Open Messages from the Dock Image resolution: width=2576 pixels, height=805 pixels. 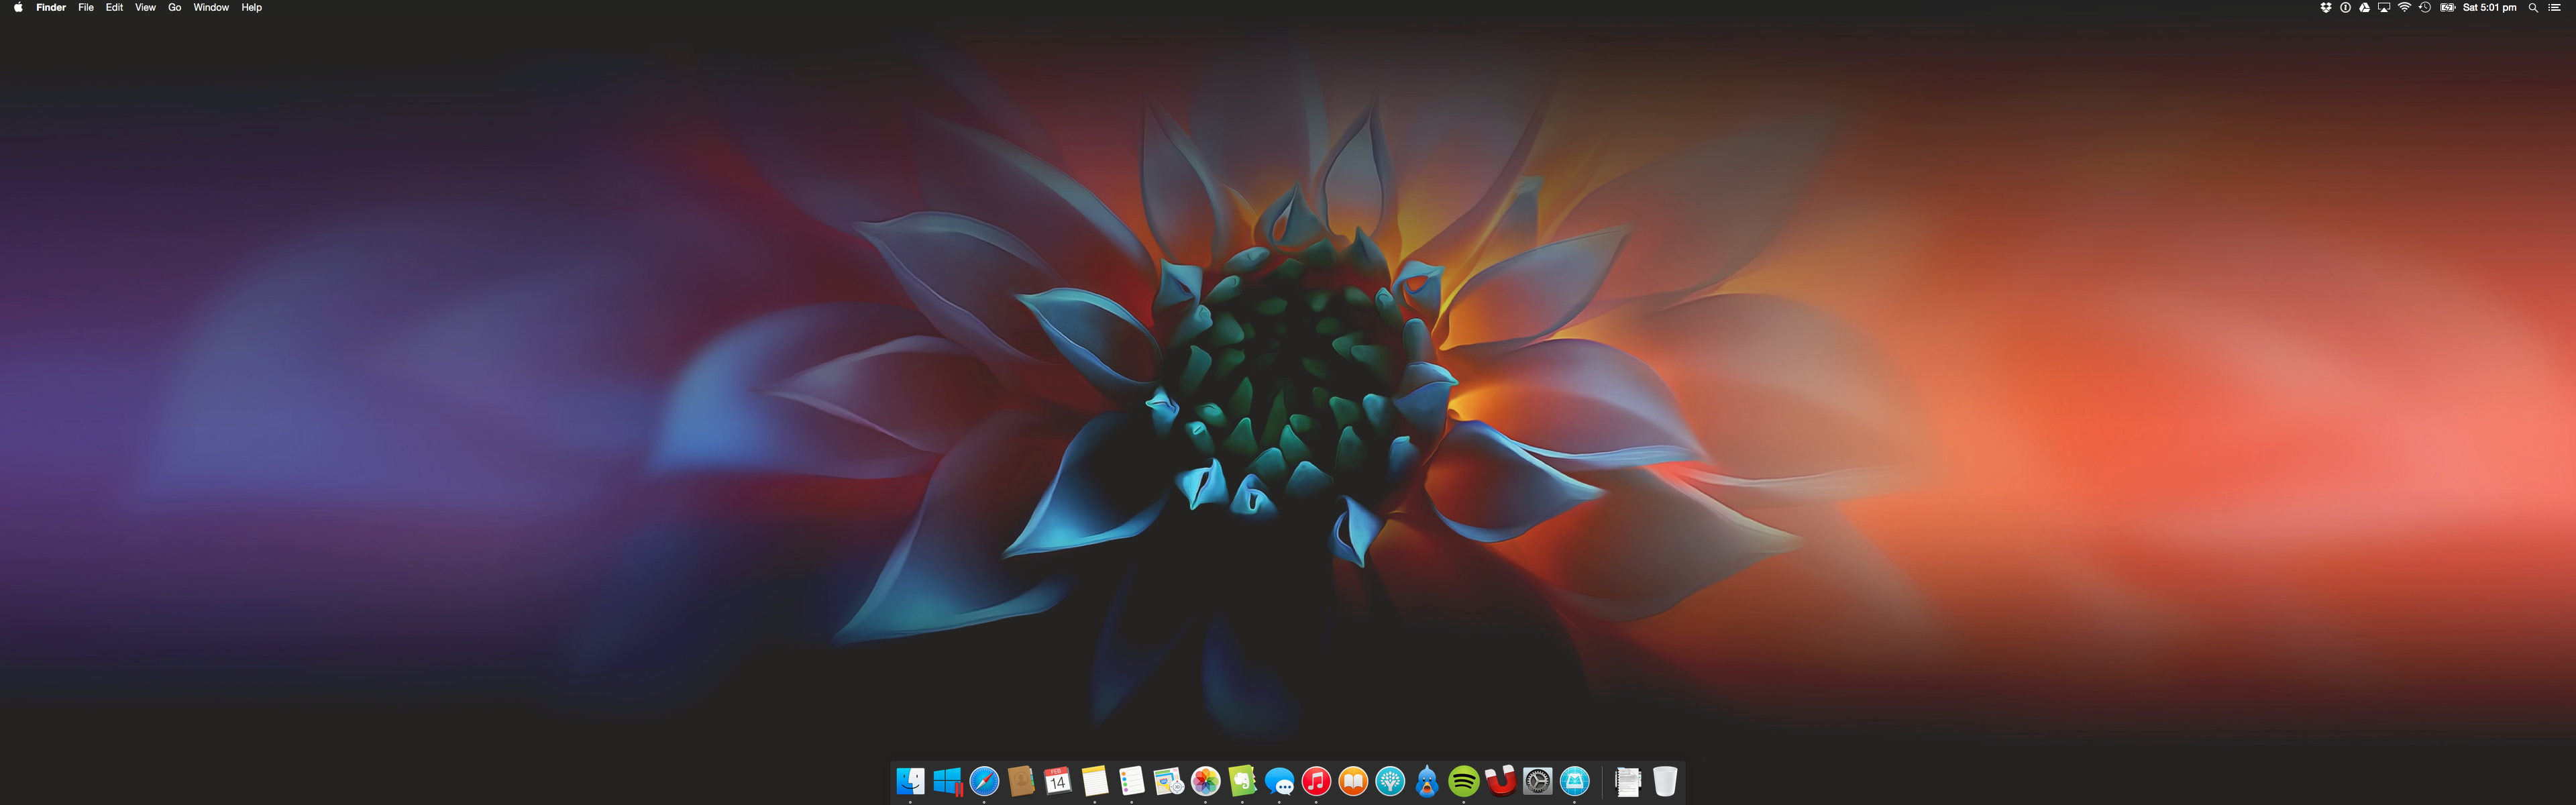tap(1279, 781)
